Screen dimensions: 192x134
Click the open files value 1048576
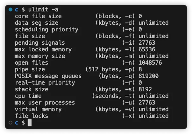[x=150, y=63]
